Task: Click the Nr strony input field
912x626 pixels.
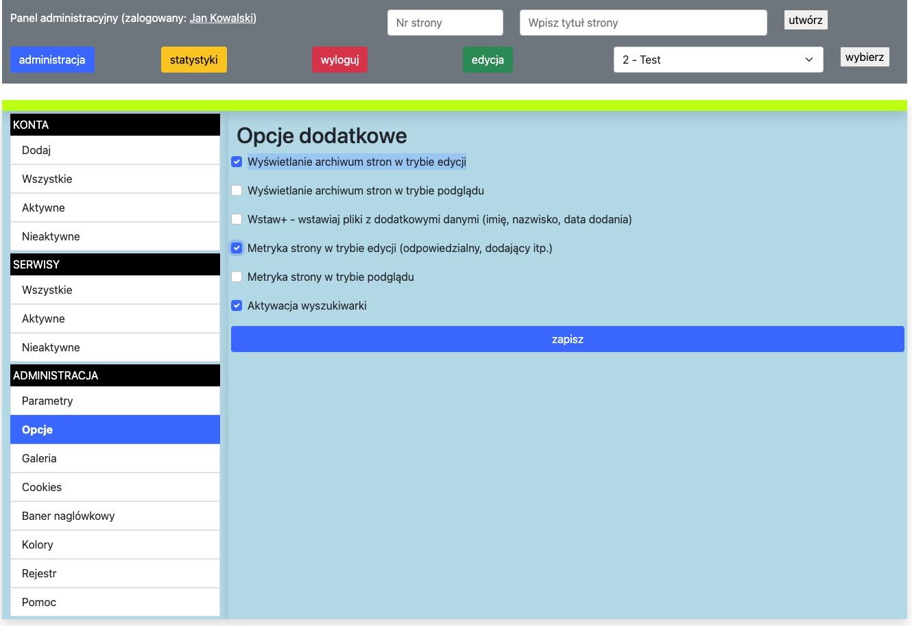Action: [444, 23]
